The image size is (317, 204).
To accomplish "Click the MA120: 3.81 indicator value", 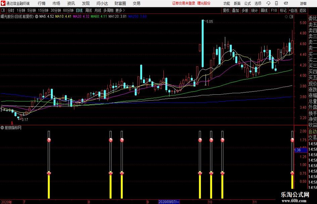I will click(x=117, y=16).
